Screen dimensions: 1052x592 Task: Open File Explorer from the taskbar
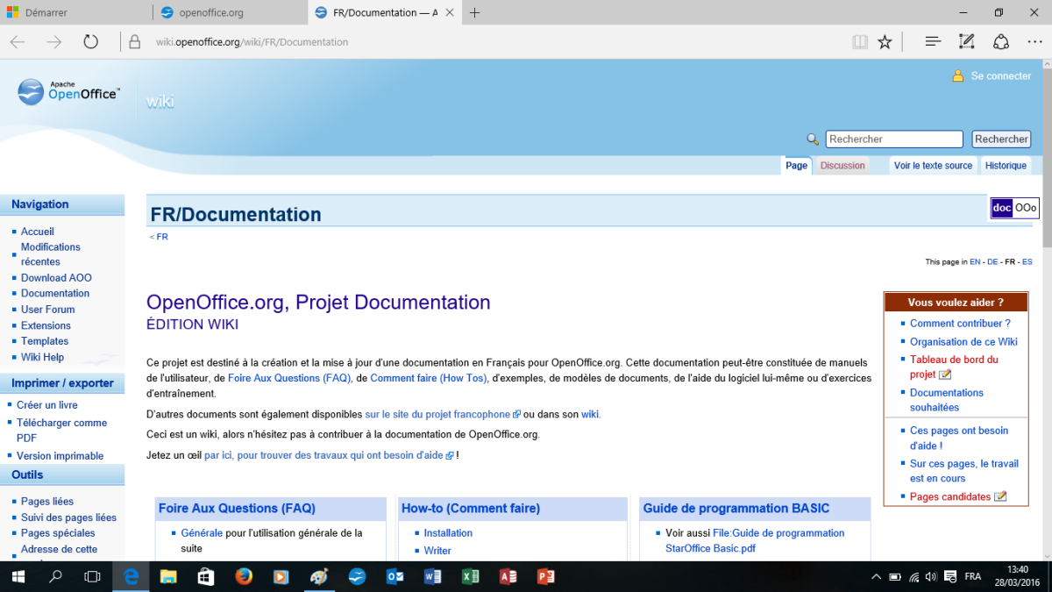point(168,576)
